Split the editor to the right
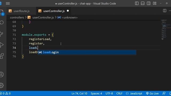This screenshot has height=96, width=171. click(165, 11)
